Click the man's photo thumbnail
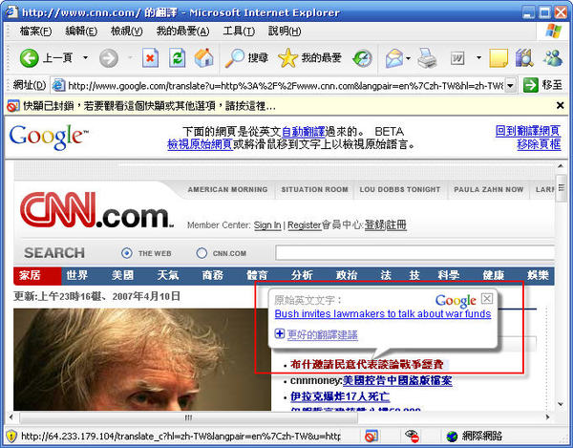The image size is (573, 448). 142,359
